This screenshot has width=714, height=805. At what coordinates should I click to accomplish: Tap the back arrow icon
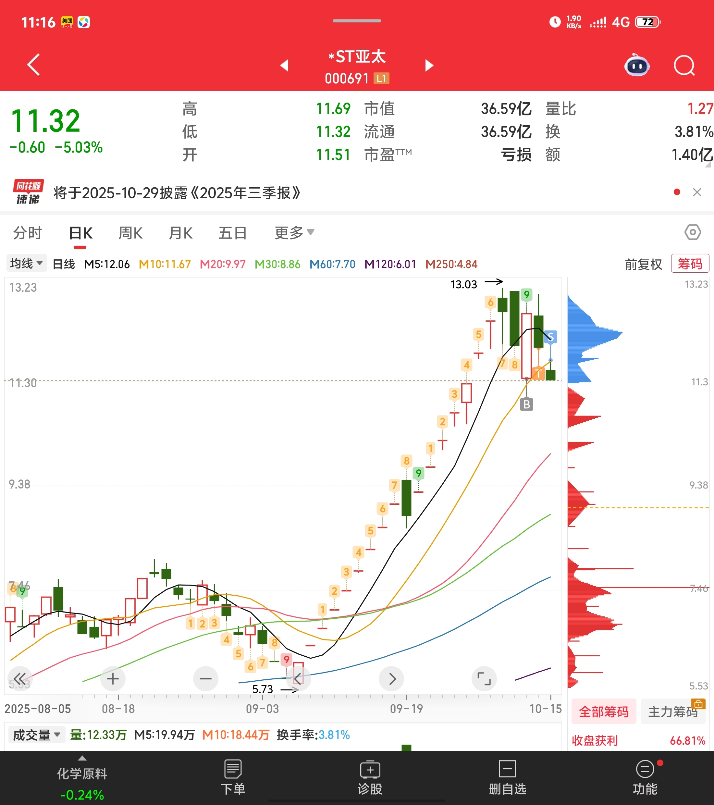34,65
